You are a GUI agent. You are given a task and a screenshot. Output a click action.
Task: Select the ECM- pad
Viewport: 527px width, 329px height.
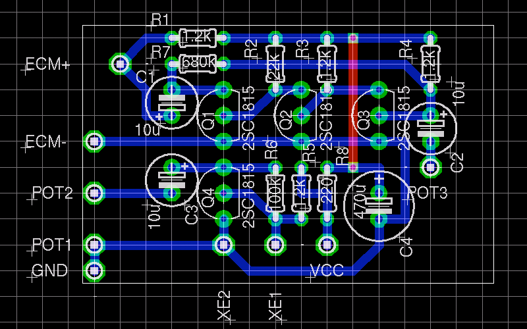(95, 141)
